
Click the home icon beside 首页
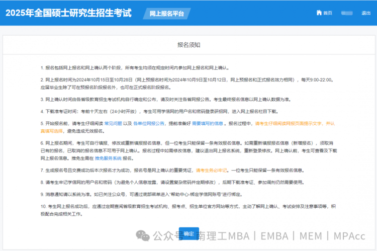coord(319,13)
